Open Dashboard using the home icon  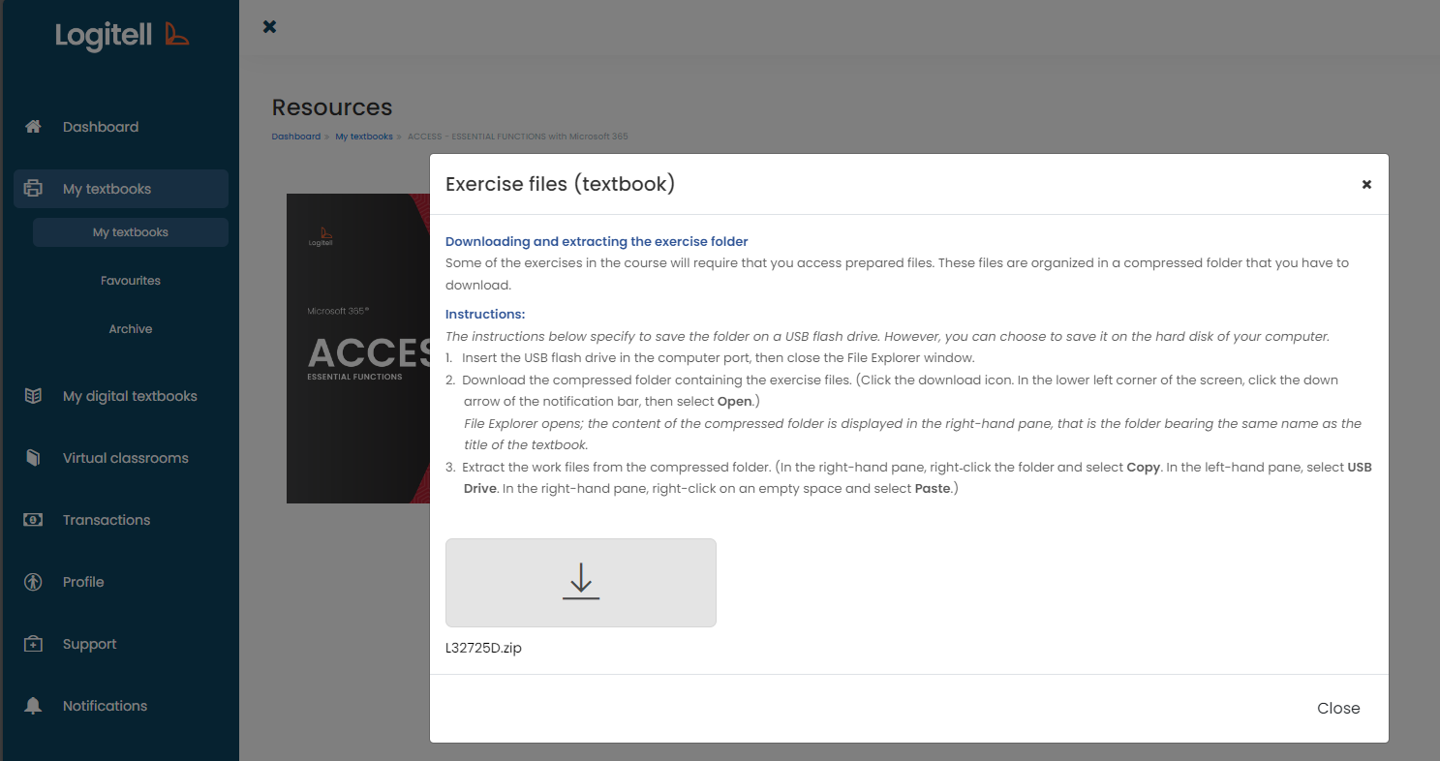click(32, 126)
